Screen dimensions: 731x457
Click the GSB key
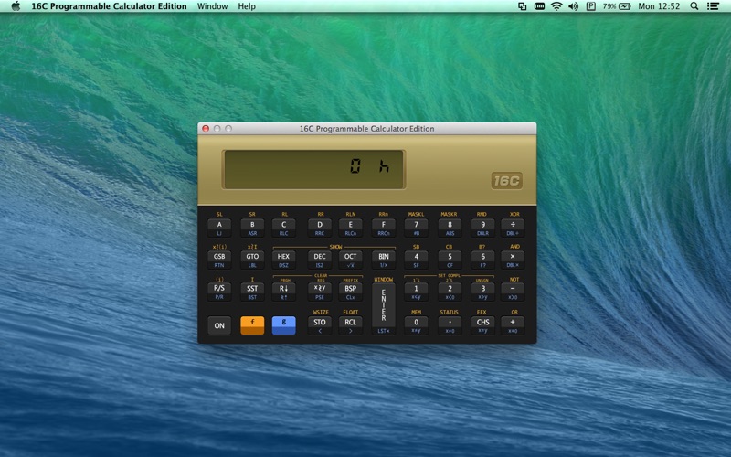pyautogui.click(x=219, y=260)
